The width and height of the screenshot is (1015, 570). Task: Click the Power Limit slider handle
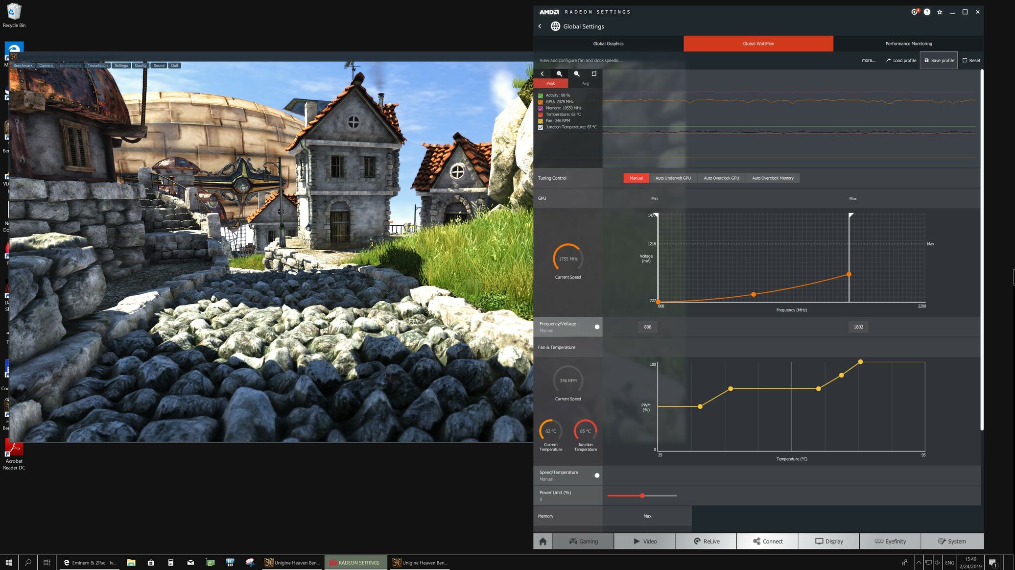click(x=642, y=496)
